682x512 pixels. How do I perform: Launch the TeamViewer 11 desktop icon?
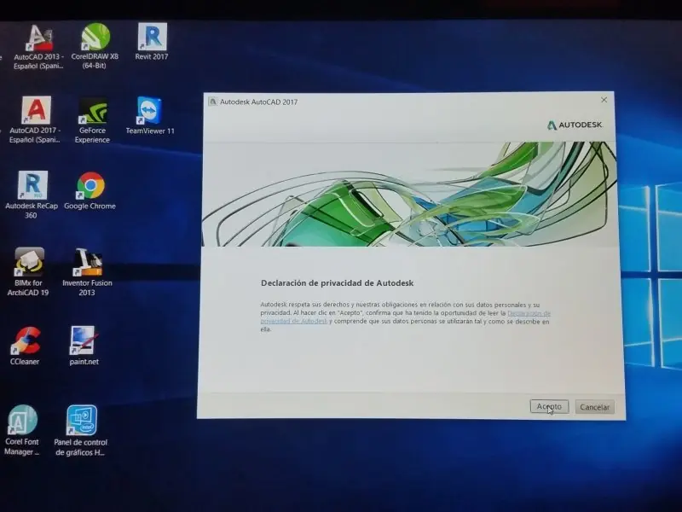(x=150, y=116)
